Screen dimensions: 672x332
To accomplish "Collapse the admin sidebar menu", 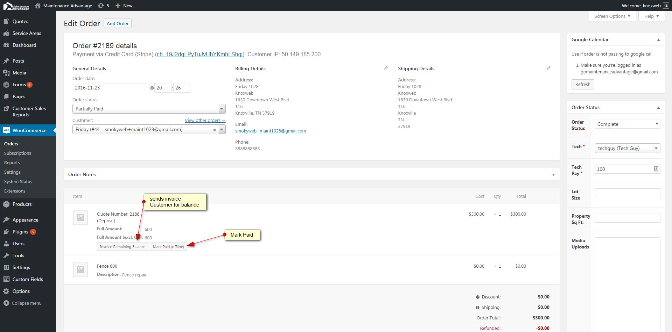I will [x=22, y=303].
